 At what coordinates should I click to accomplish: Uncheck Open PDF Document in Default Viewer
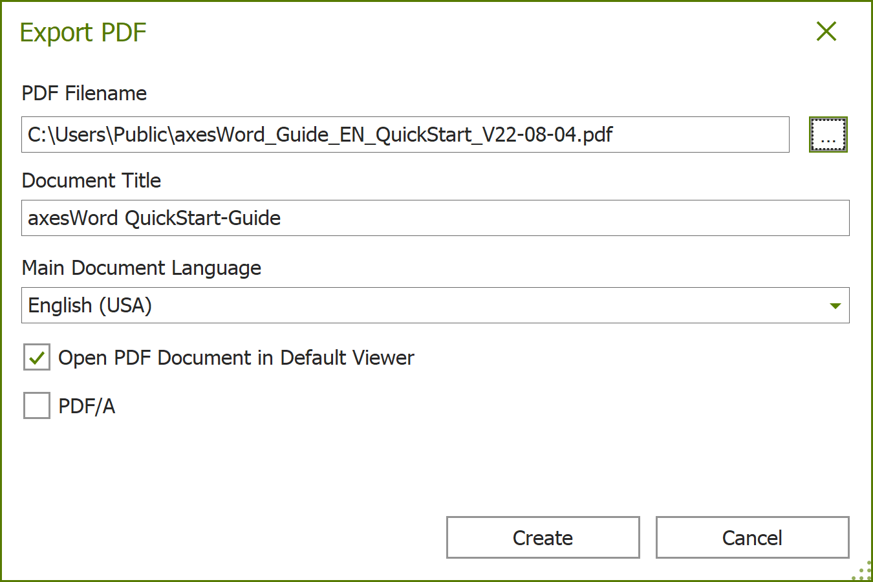[37, 357]
